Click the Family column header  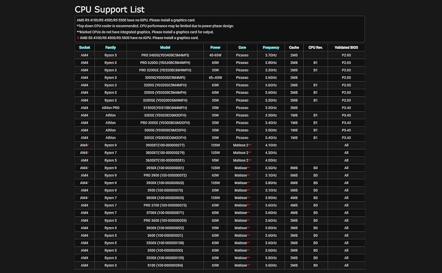(110, 47)
